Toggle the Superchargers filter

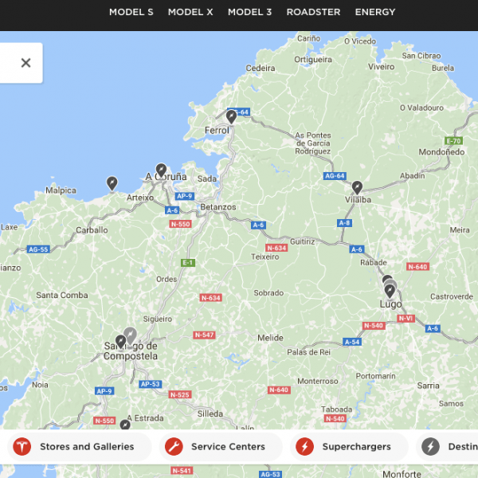(349, 447)
